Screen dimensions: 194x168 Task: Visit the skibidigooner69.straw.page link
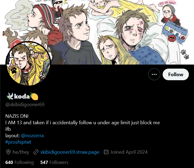point(70,152)
